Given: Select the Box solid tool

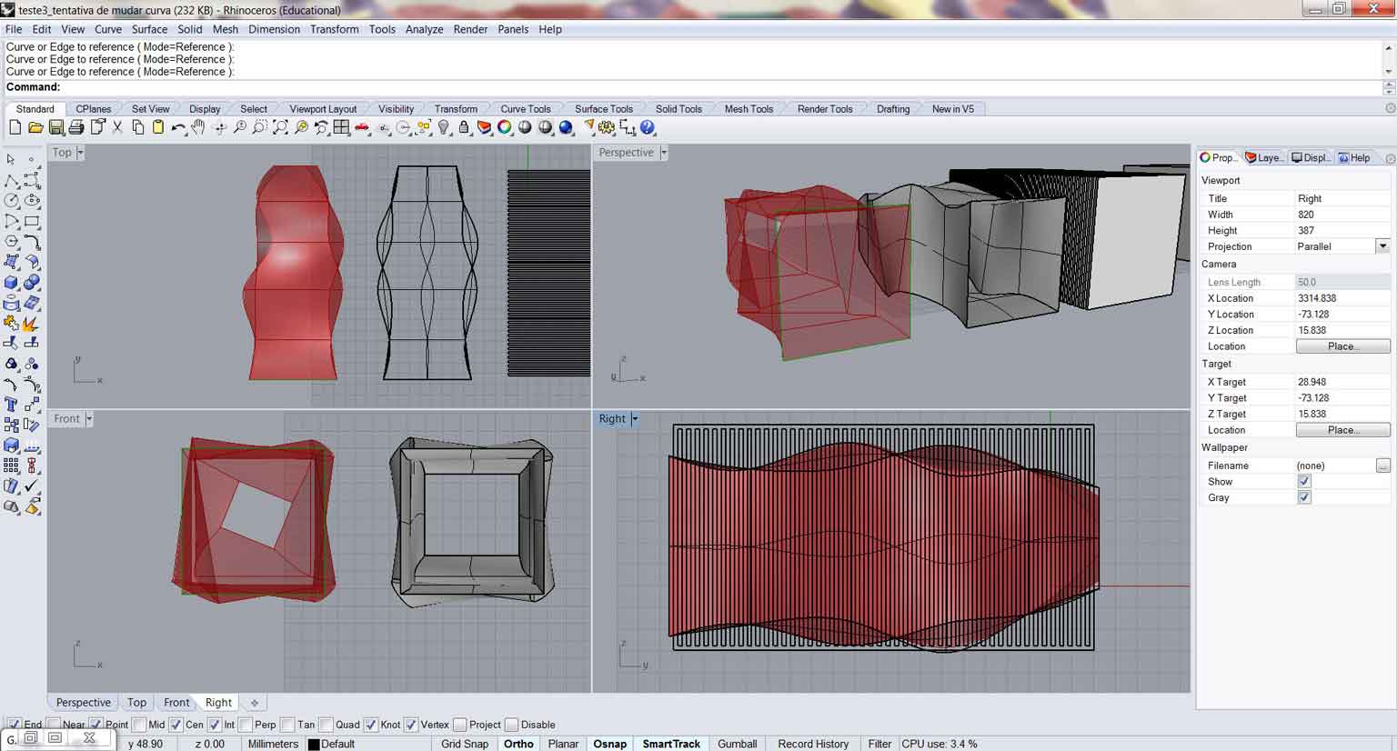Looking at the screenshot, I should tap(12, 283).
